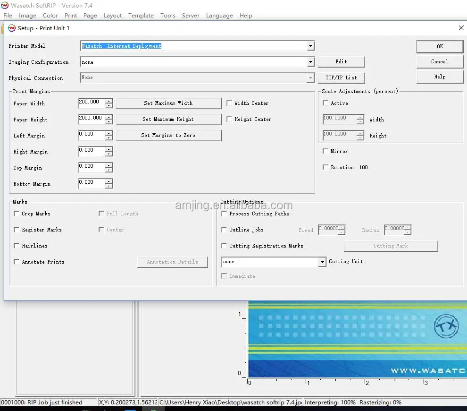467x411 pixels.
Task: Toggle the Mirror checkbox
Action: point(325,152)
